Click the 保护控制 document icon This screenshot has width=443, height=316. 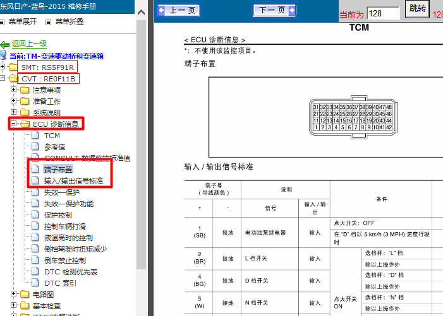click(x=35, y=214)
